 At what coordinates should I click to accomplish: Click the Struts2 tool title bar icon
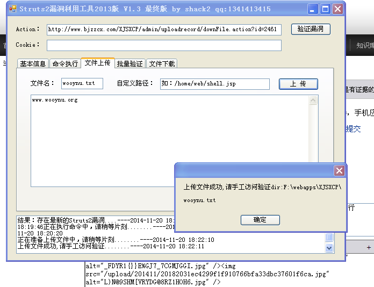click(13, 9)
